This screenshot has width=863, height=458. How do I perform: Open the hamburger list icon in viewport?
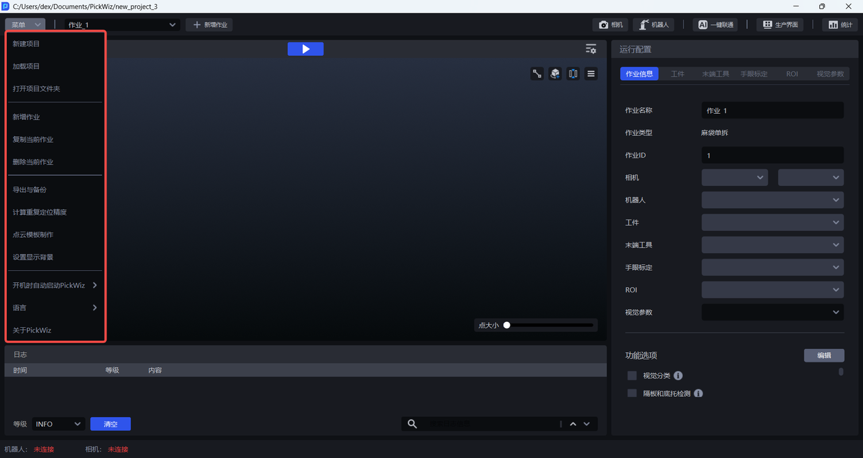pos(591,74)
